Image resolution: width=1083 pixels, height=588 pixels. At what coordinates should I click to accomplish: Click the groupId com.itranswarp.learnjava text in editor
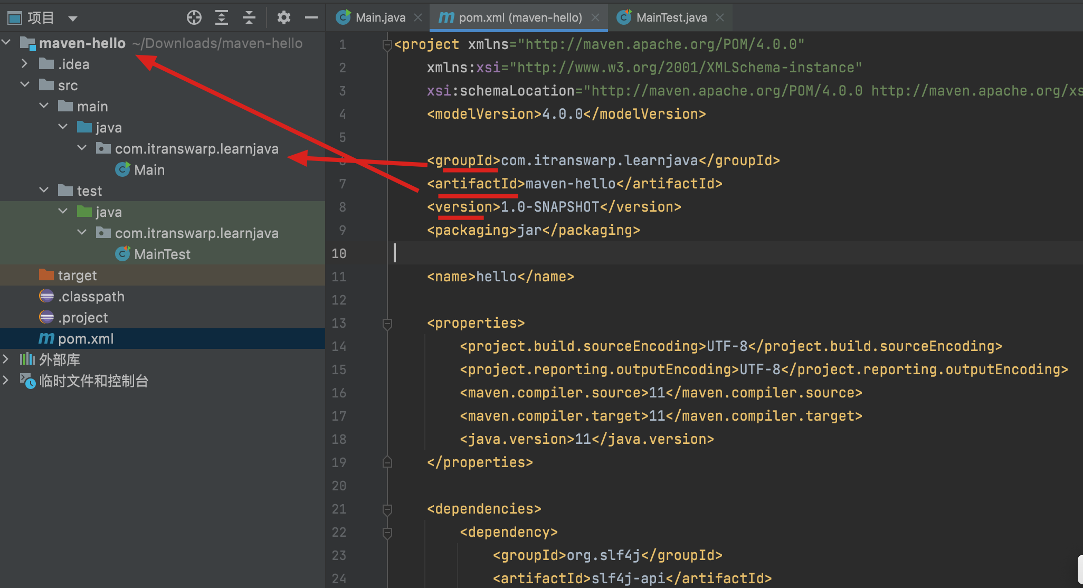click(x=599, y=160)
